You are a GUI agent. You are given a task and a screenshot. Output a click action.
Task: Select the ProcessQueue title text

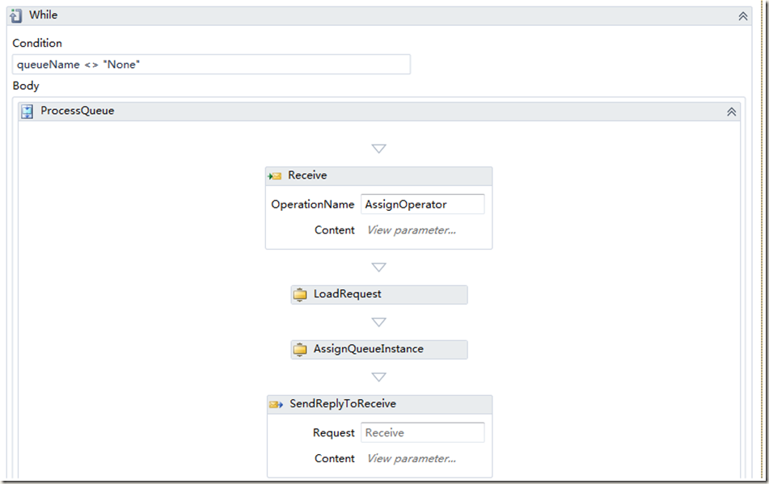78,111
